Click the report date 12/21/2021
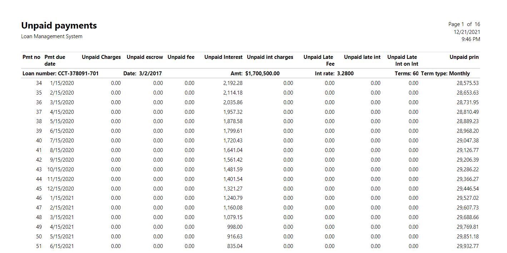Viewport: 507px width, 253px height. coord(467,32)
